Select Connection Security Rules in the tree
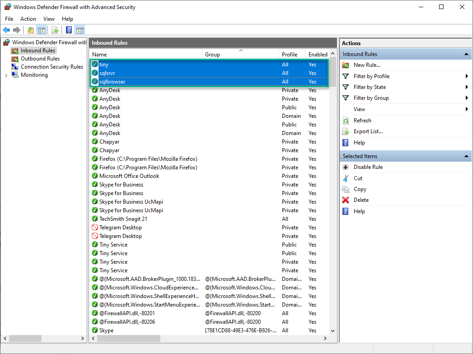473x354 pixels. point(52,67)
